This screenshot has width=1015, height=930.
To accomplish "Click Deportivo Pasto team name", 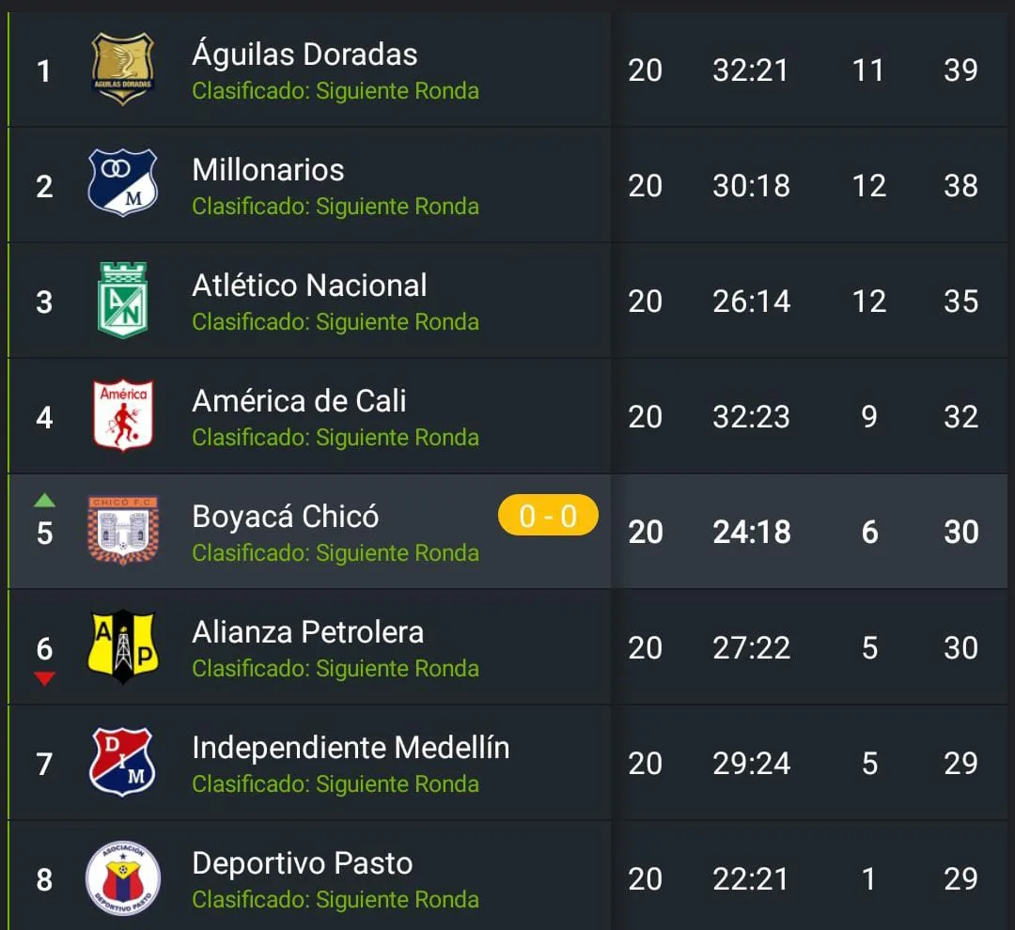I will click(303, 863).
